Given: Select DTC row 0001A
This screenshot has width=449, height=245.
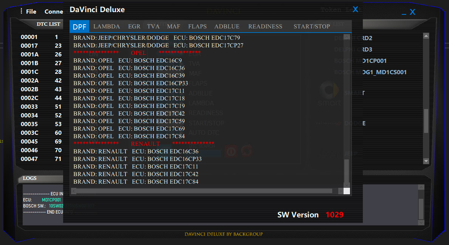Looking at the screenshot, I should tap(41, 55).
